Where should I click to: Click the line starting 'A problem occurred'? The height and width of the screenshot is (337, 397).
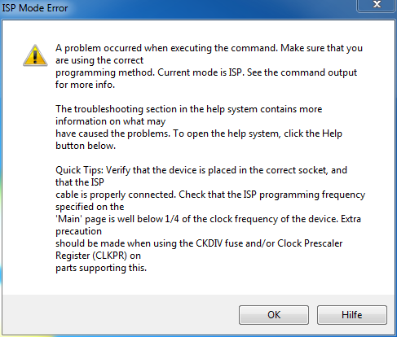coord(209,48)
